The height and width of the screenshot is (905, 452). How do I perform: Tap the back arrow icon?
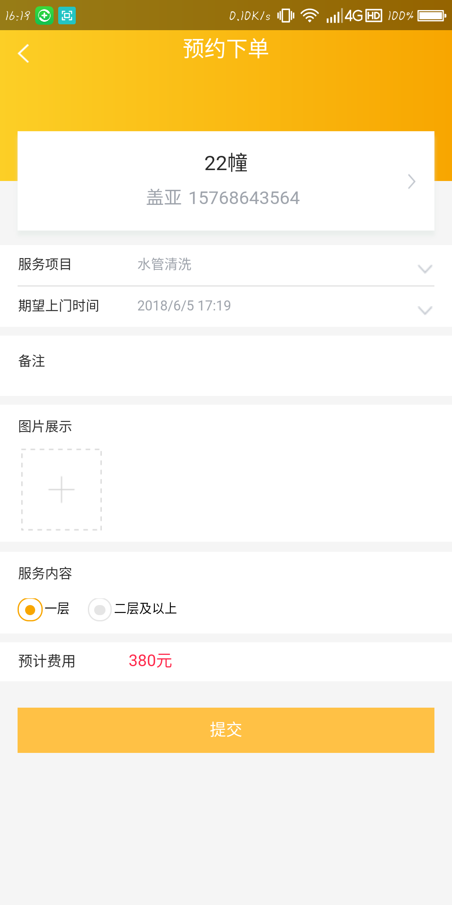[24, 54]
